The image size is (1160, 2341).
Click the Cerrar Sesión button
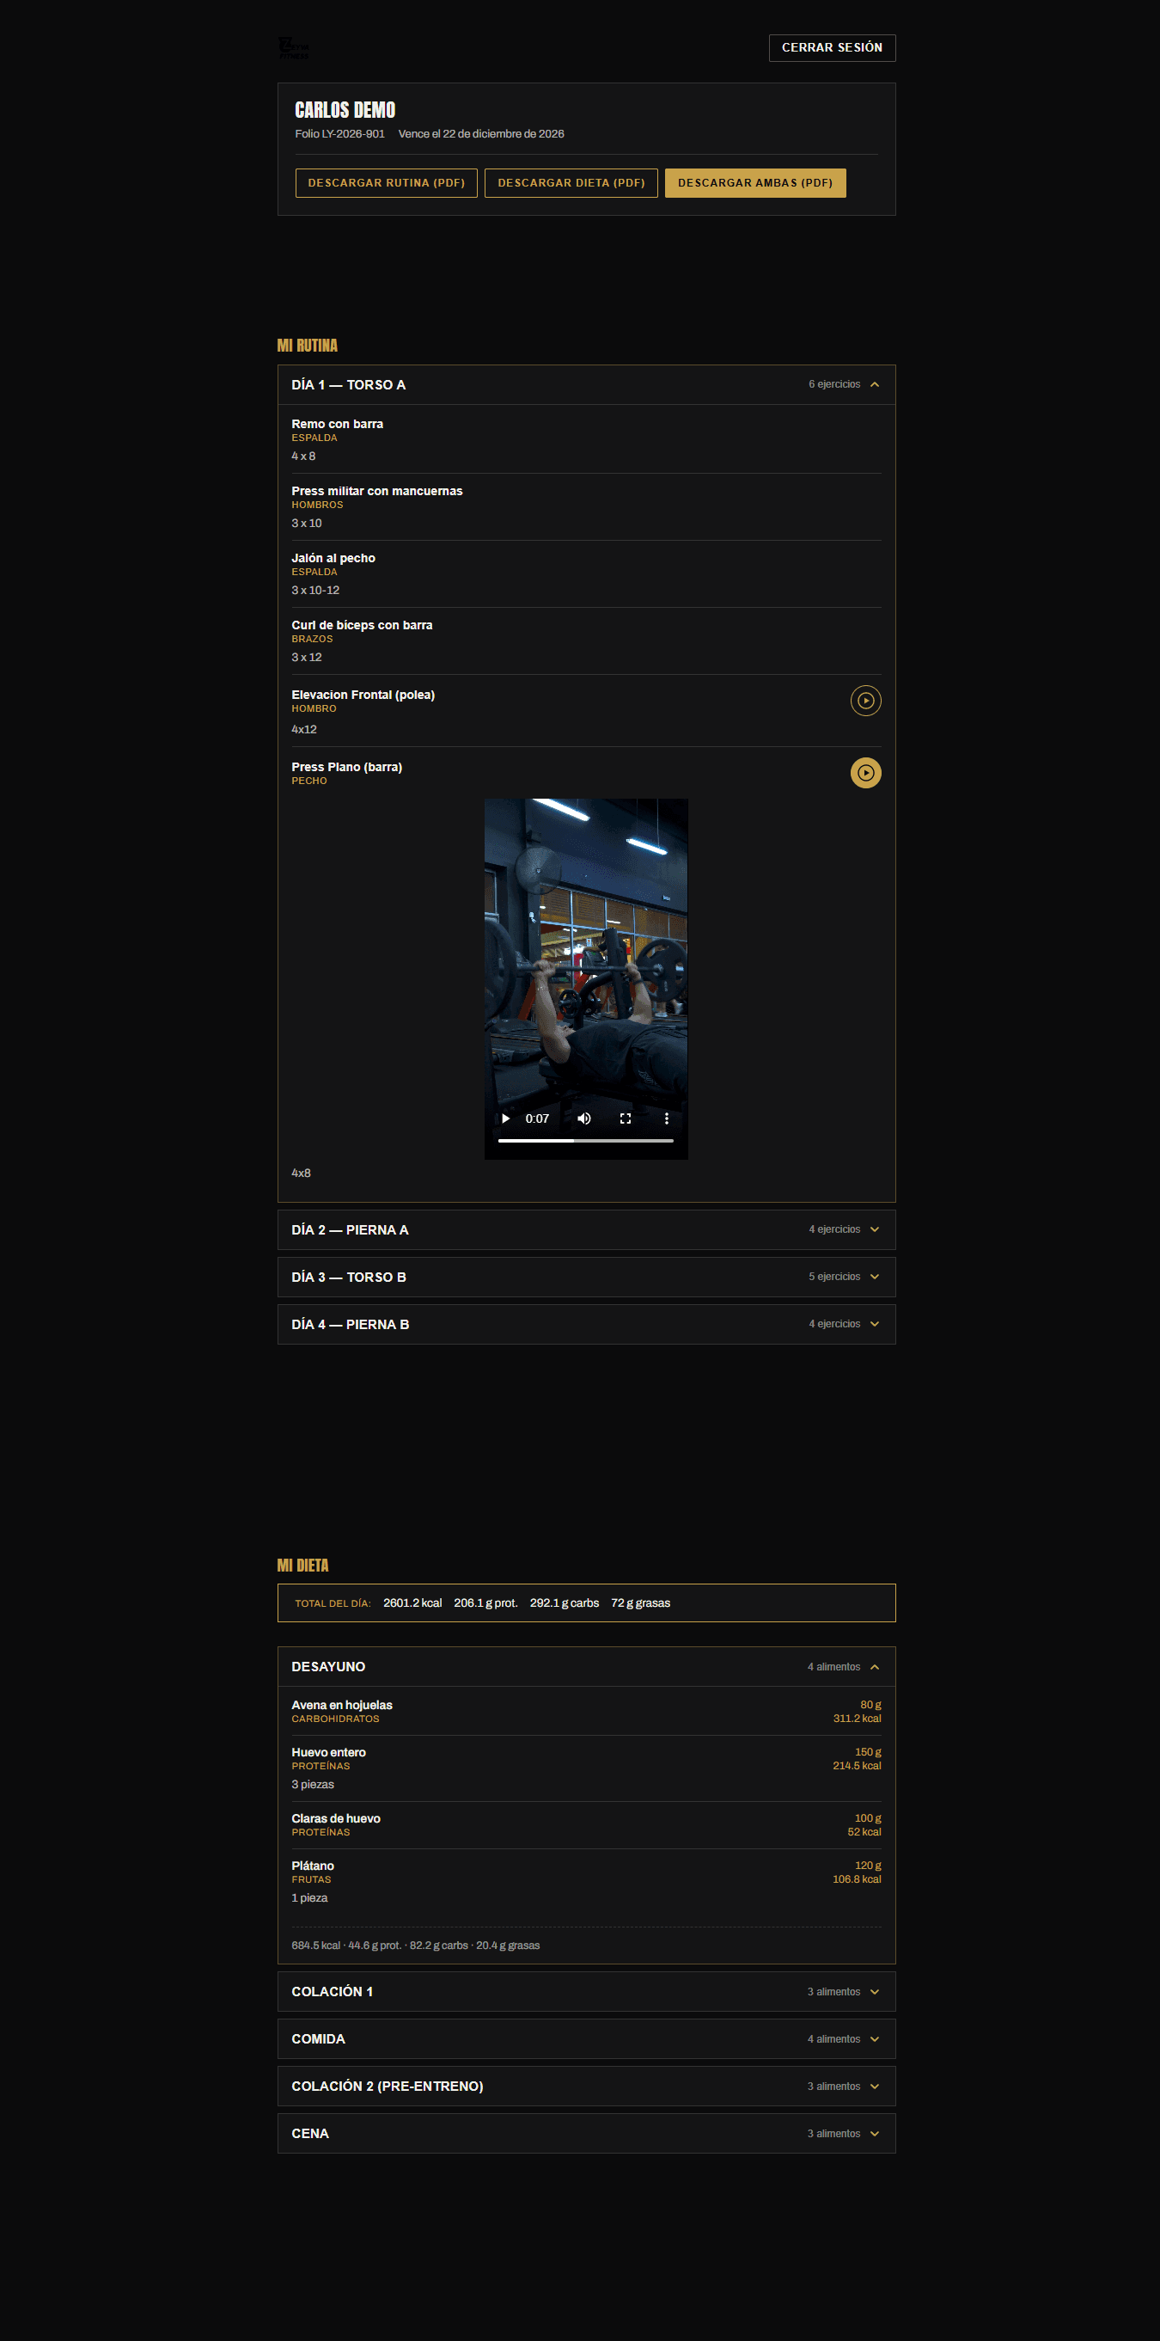click(832, 48)
